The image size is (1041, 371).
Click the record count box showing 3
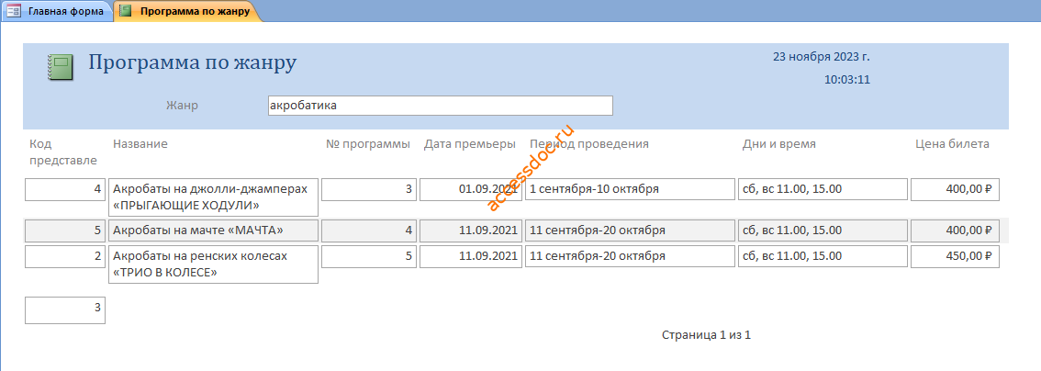pos(65,310)
